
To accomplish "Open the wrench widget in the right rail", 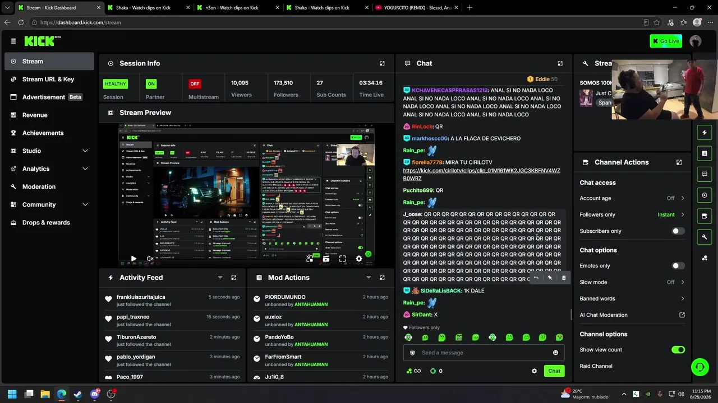I will click(x=705, y=237).
